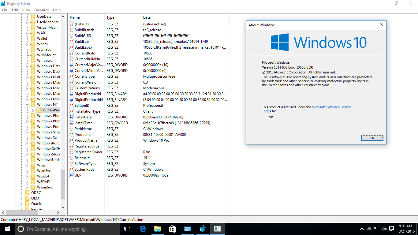Open the Windows Start menu
Viewport: 418px width, 235px height.
7,229
